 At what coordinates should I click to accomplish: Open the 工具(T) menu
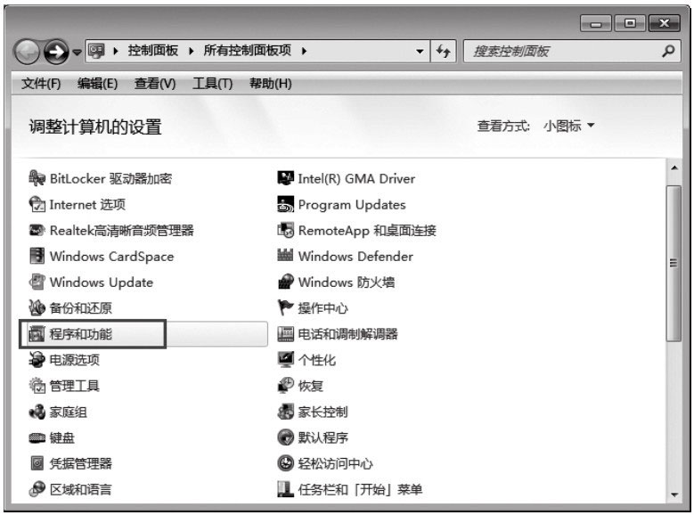click(212, 84)
